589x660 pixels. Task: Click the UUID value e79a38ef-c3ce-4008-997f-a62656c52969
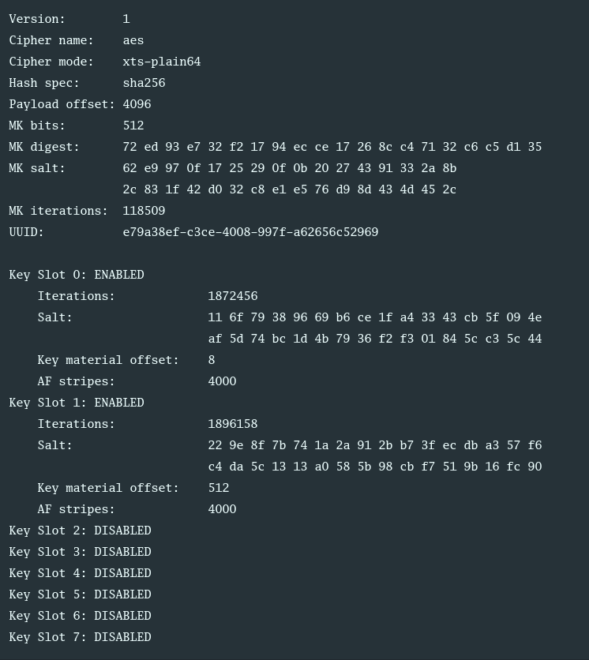(250, 232)
